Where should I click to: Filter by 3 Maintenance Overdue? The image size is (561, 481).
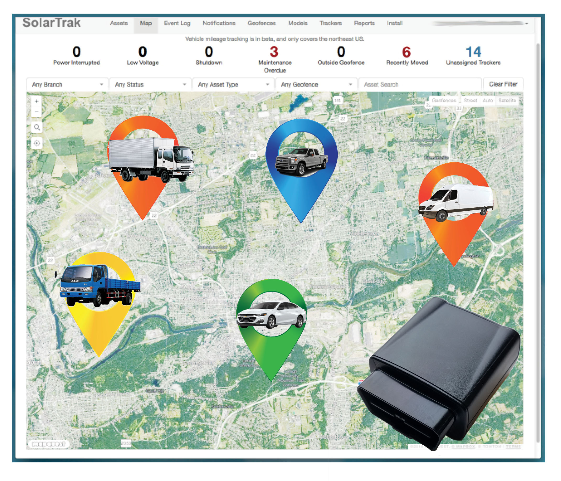point(275,59)
